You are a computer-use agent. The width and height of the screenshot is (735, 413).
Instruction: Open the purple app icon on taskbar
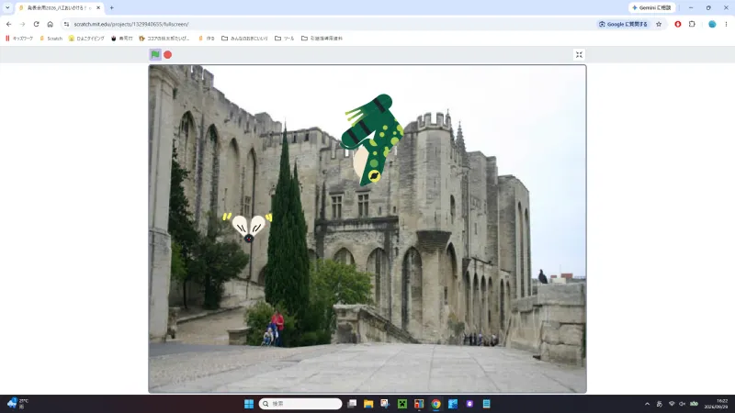coord(469,404)
